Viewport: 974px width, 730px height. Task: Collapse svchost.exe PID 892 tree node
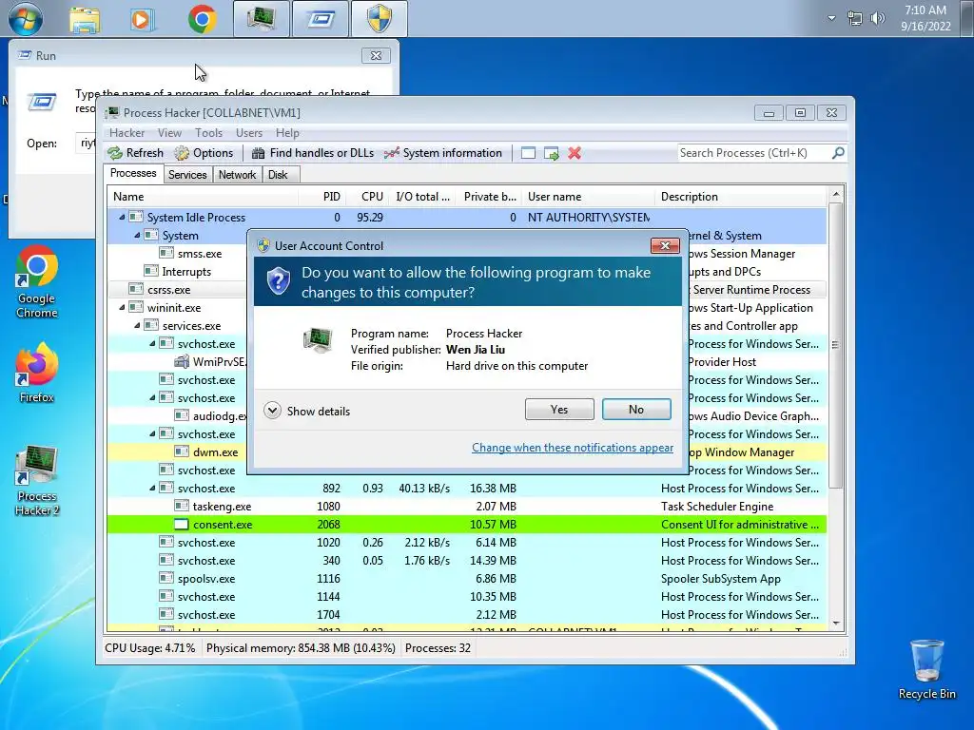point(152,488)
